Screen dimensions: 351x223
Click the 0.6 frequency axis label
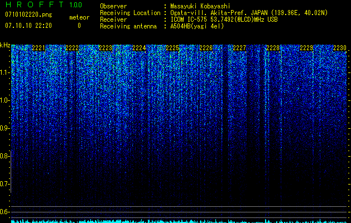pos(4,212)
